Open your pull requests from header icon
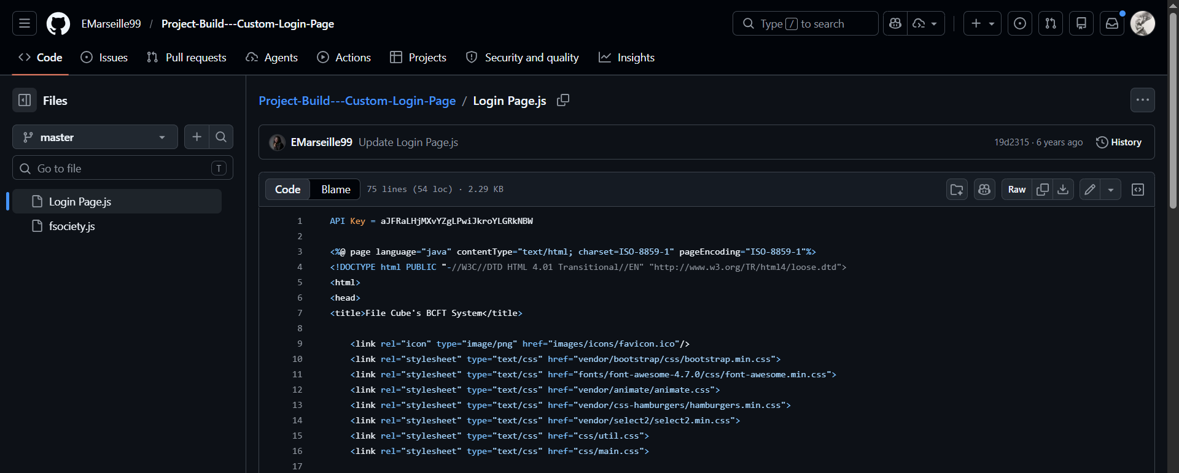 pos(1051,23)
